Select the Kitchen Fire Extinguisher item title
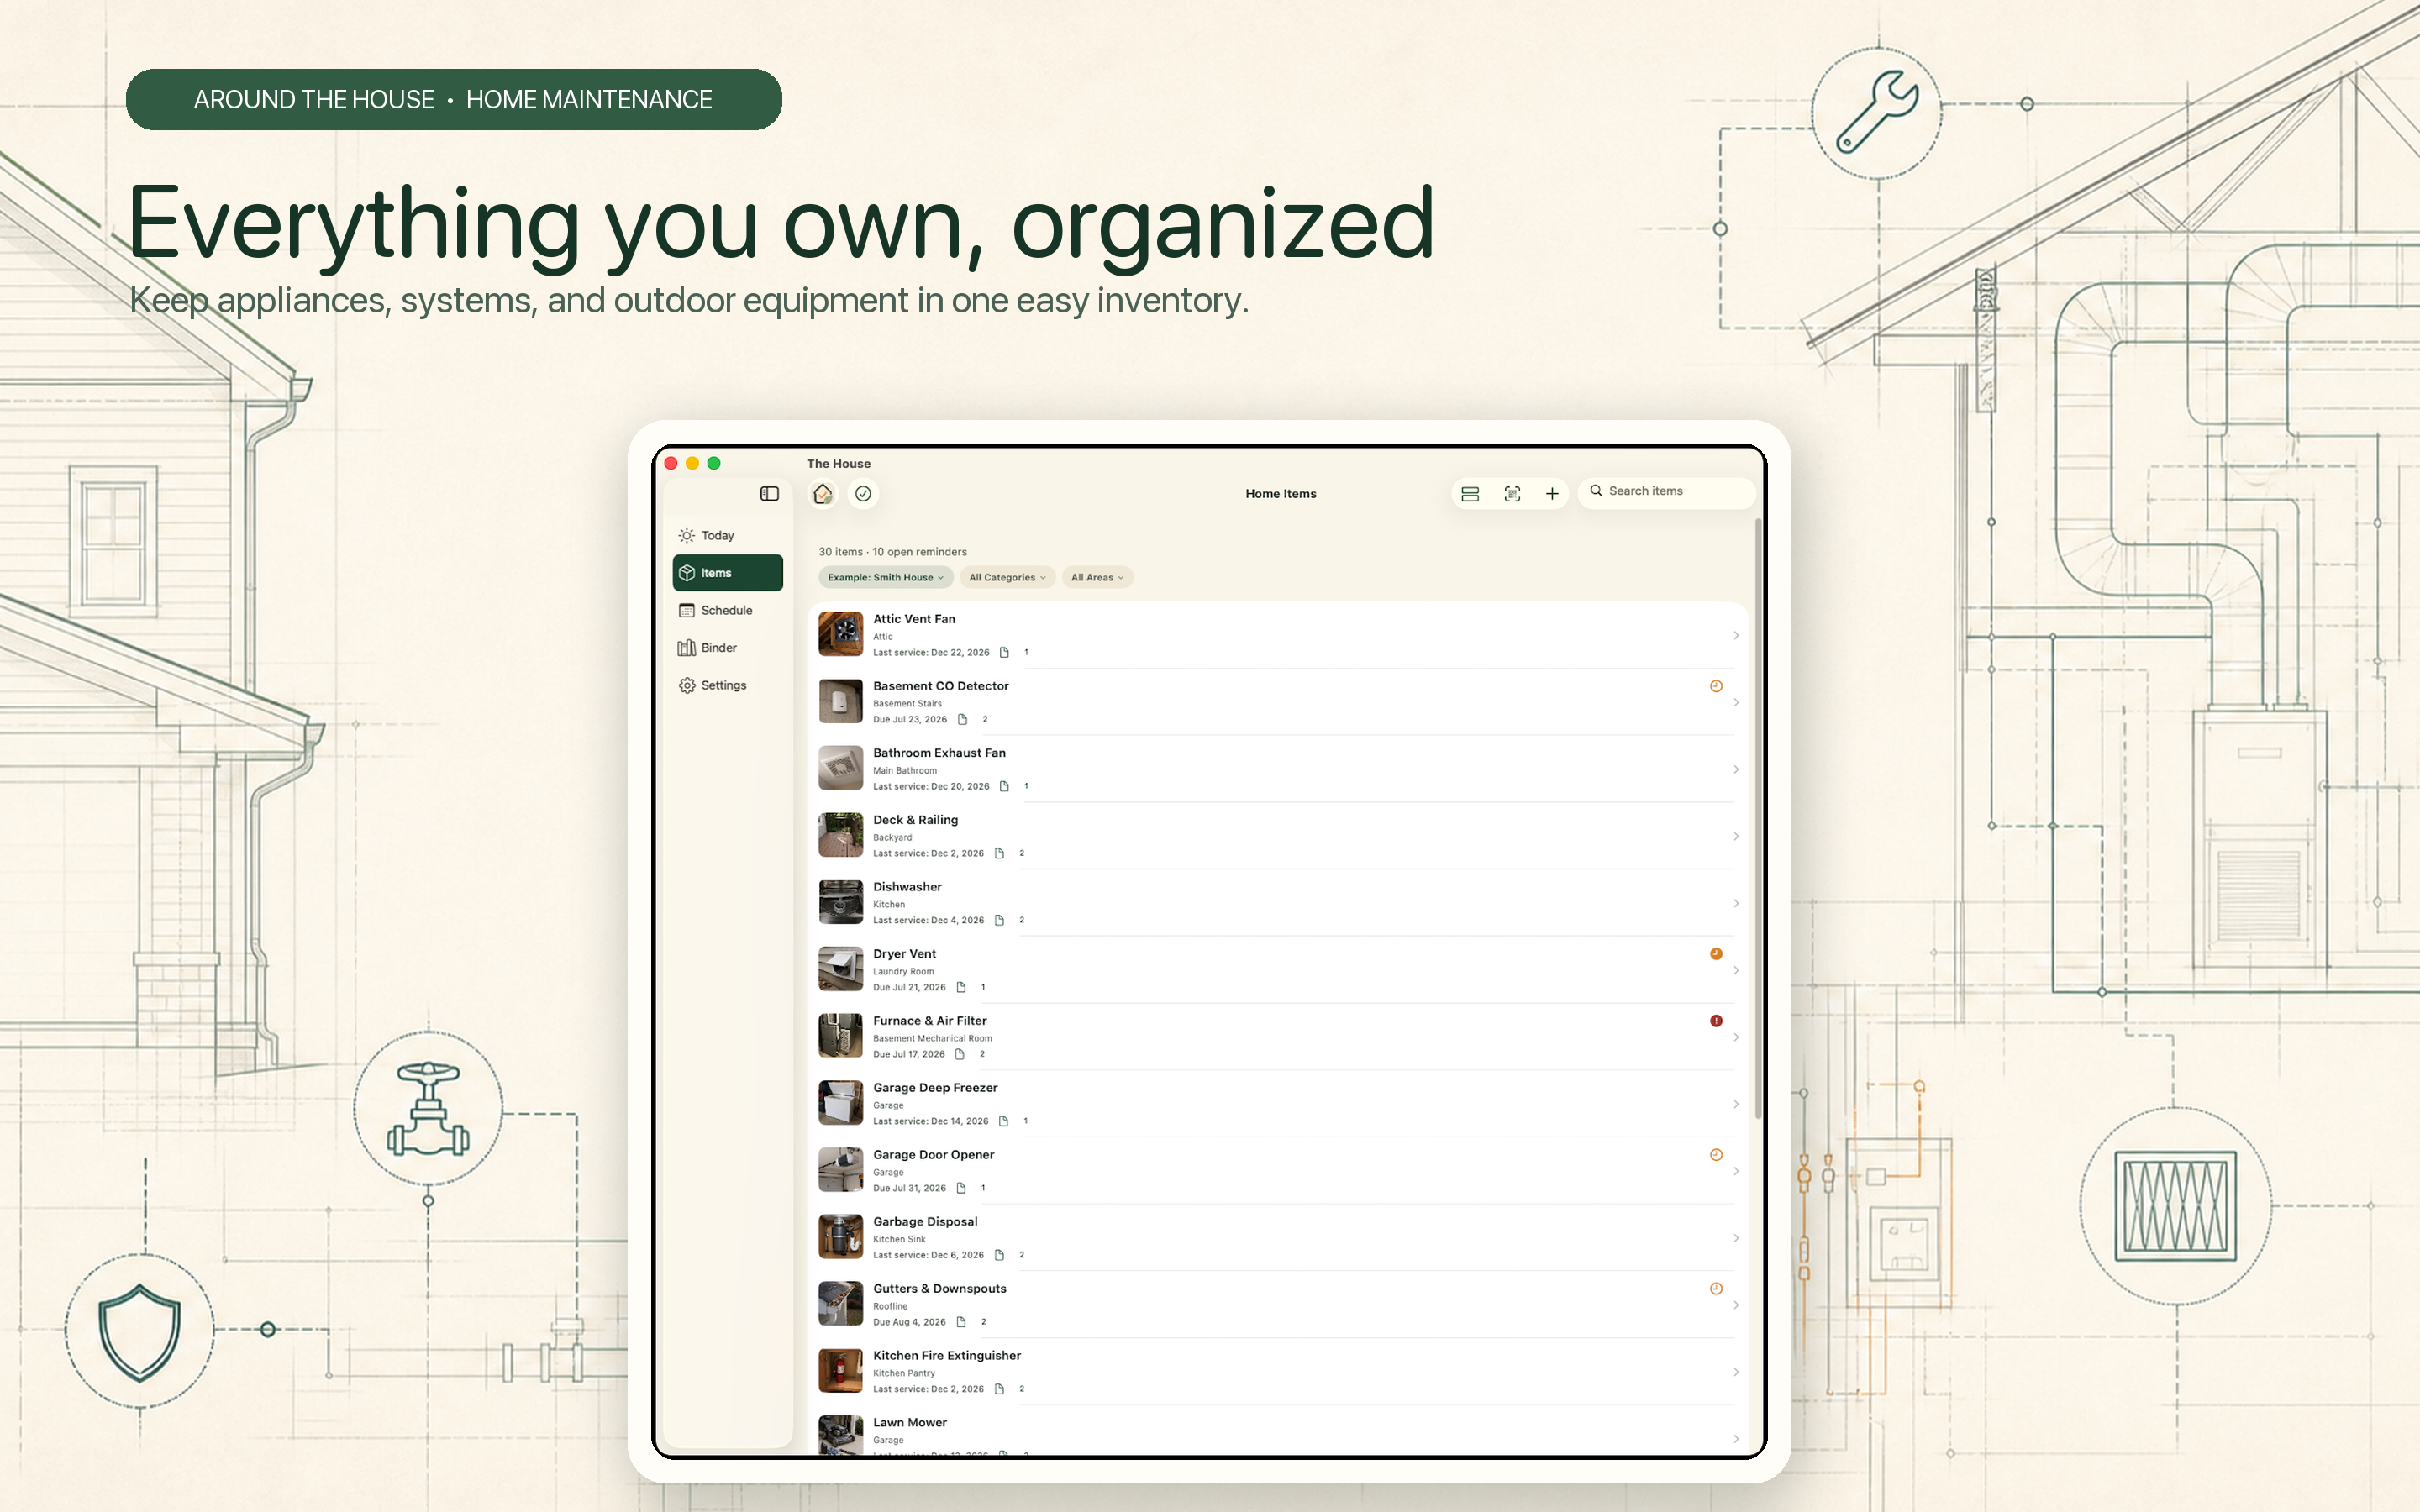2420x1512 pixels. [x=946, y=1355]
